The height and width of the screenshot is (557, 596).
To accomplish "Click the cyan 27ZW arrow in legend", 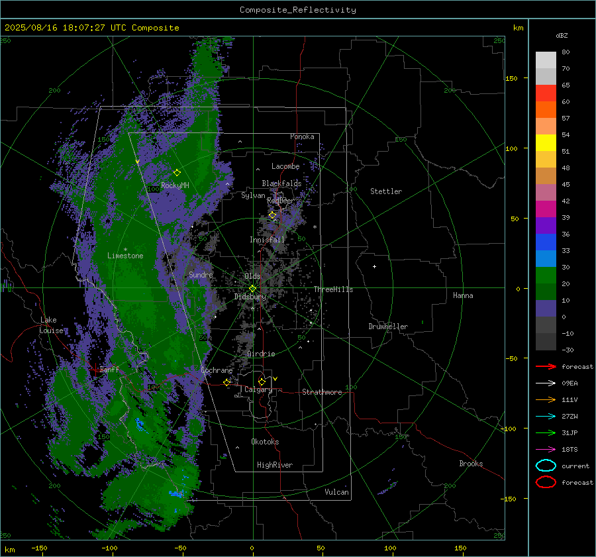I will tap(546, 417).
